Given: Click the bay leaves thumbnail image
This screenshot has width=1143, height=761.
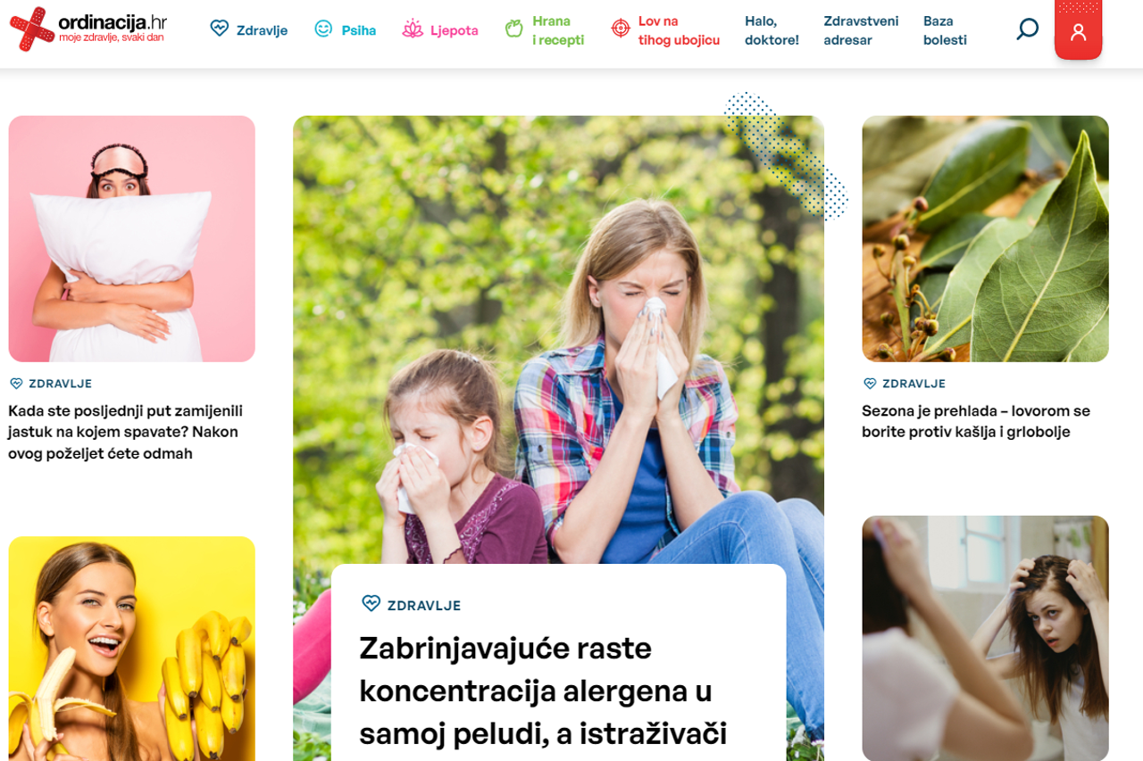Looking at the screenshot, I should [985, 238].
